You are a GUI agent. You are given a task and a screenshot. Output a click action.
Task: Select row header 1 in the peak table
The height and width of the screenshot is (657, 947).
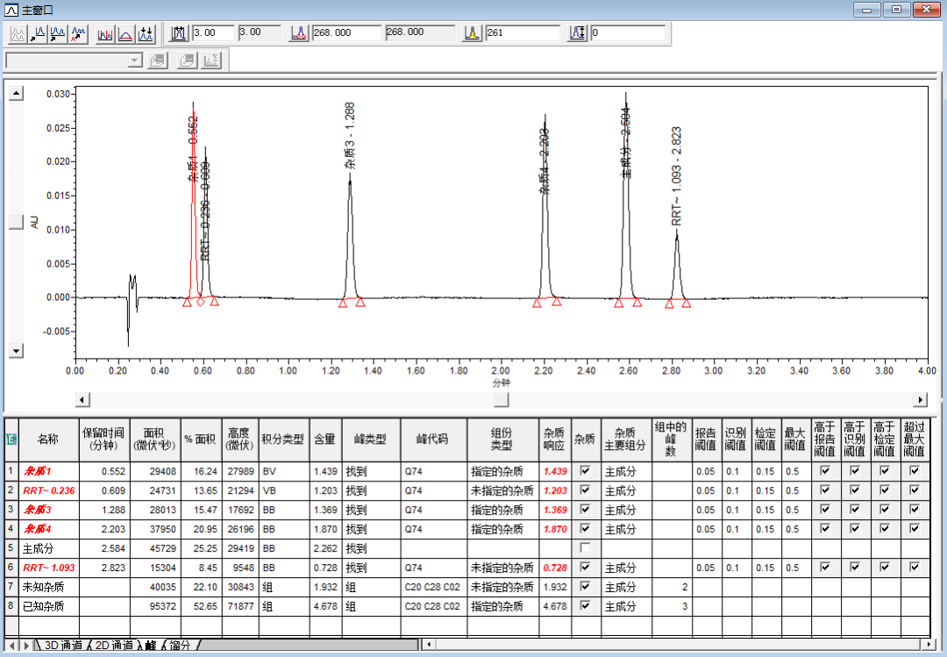[x=11, y=471]
